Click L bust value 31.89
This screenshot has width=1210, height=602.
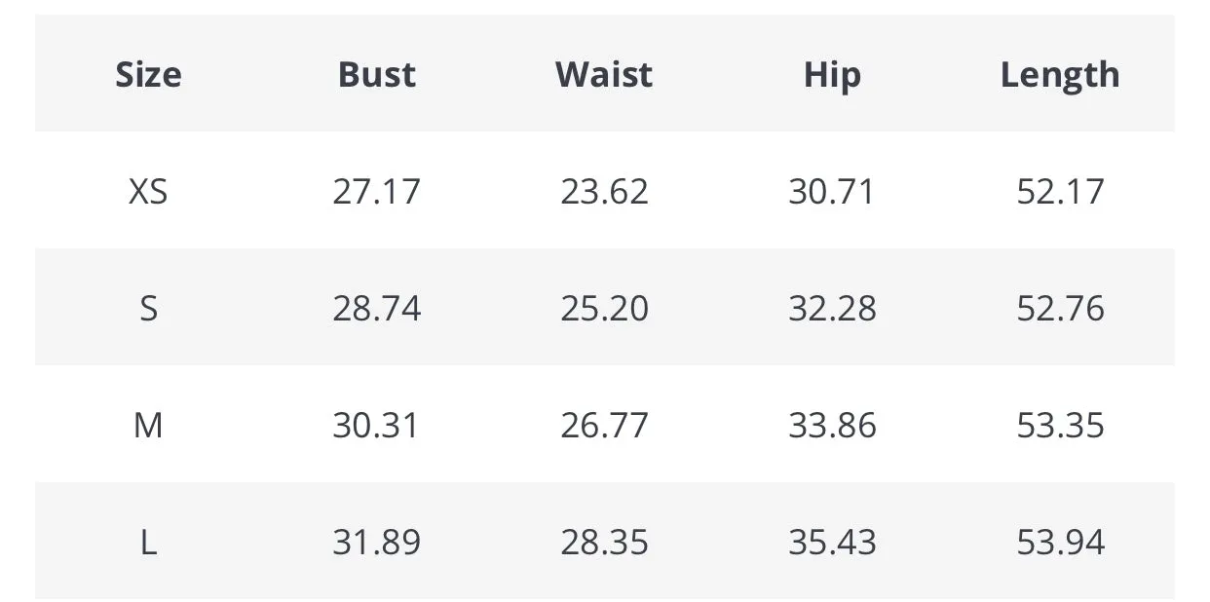pos(377,542)
